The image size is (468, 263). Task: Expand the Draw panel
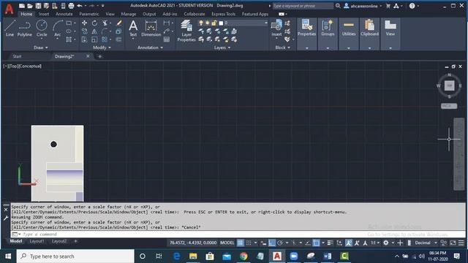click(41, 47)
